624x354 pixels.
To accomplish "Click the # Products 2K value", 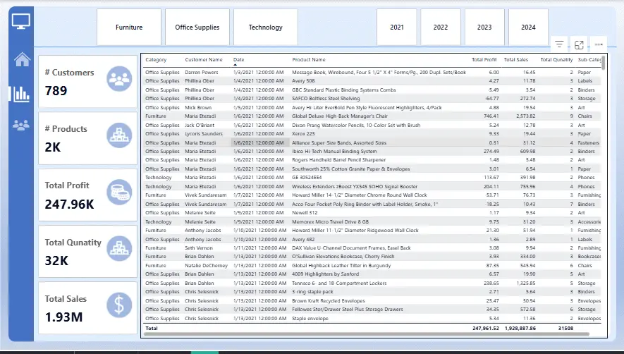I will [x=53, y=147].
